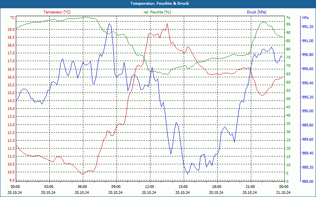The image size is (316, 197).
Task: Click the 00:00 label above 21.10.24
Action: point(284,187)
